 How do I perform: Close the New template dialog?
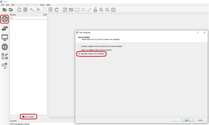click(x=204, y=32)
